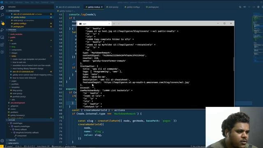Open the Selection menu
The width and height of the screenshot is (263, 148).
point(19,2)
